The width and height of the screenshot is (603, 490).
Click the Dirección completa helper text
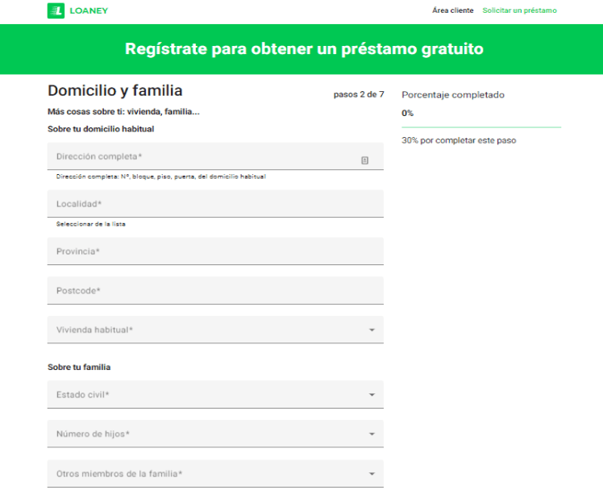[x=160, y=176]
